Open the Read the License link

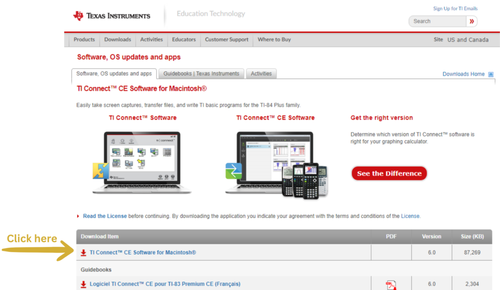pos(104,216)
